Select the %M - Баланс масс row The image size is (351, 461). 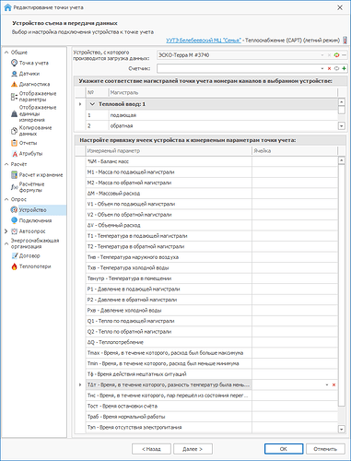211,161
